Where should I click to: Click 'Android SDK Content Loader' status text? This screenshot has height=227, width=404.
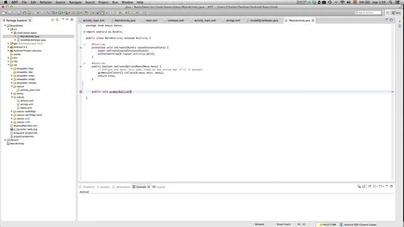coord(360,224)
